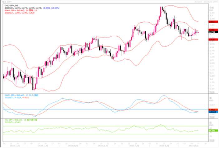
Task: Click the last candlestick on the chart
Action: [198, 32]
